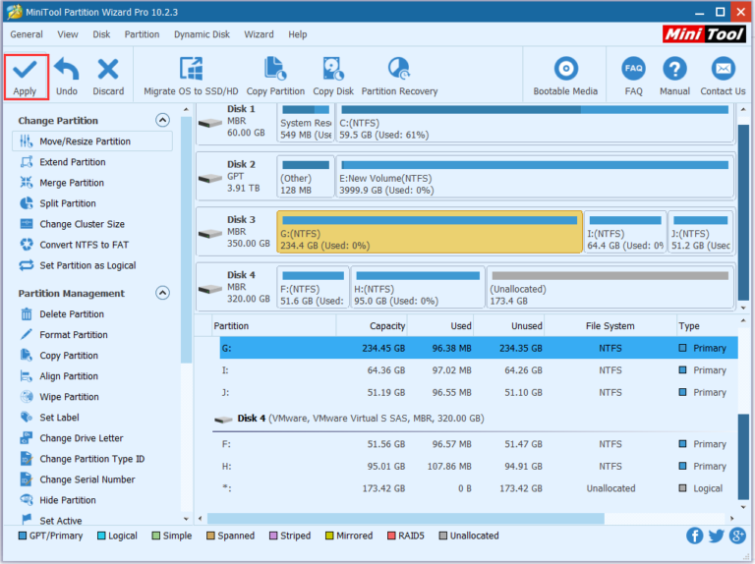755x564 pixels.
Task: Open the Dynamic Disk menu
Action: tap(202, 34)
